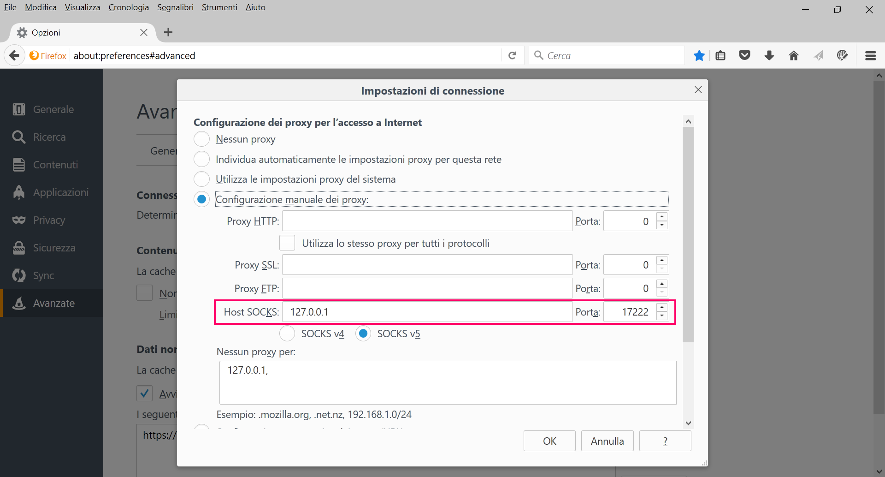Reload the current page
Screen dimensions: 885x477
(512, 56)
